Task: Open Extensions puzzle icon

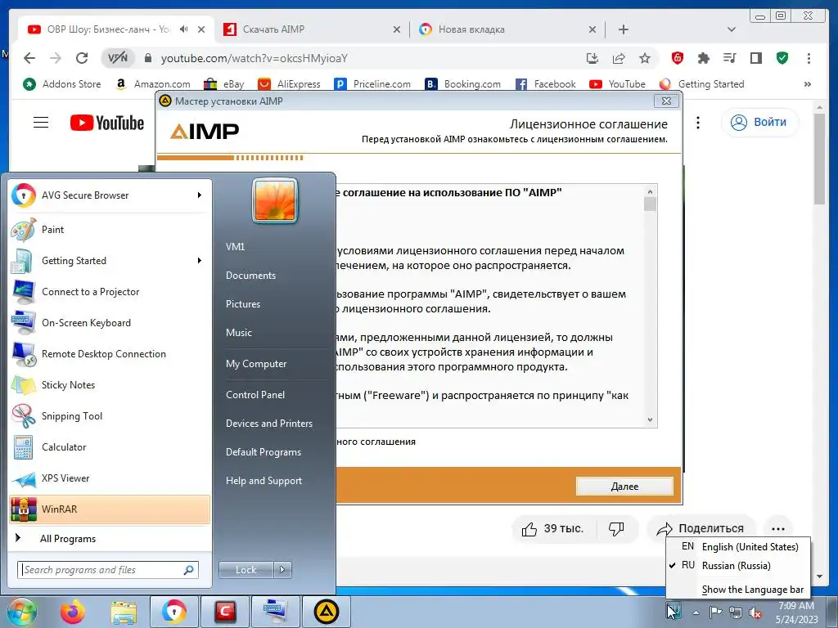Action: point(703,58)
